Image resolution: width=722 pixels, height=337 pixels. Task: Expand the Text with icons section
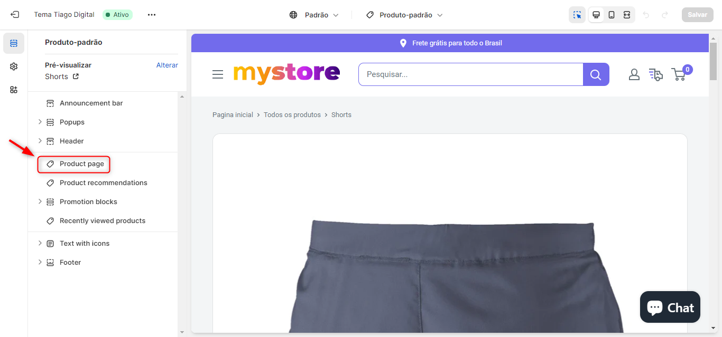click(x=40, y=243)
